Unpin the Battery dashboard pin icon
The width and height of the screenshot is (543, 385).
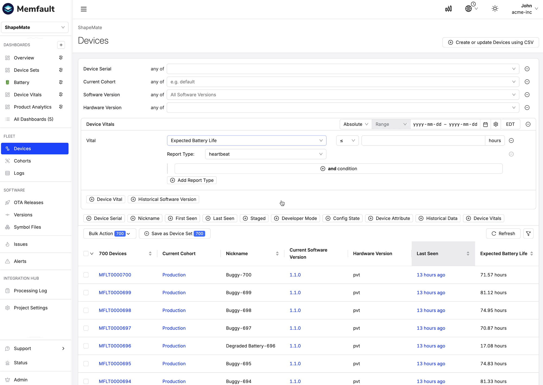[61, 82]
